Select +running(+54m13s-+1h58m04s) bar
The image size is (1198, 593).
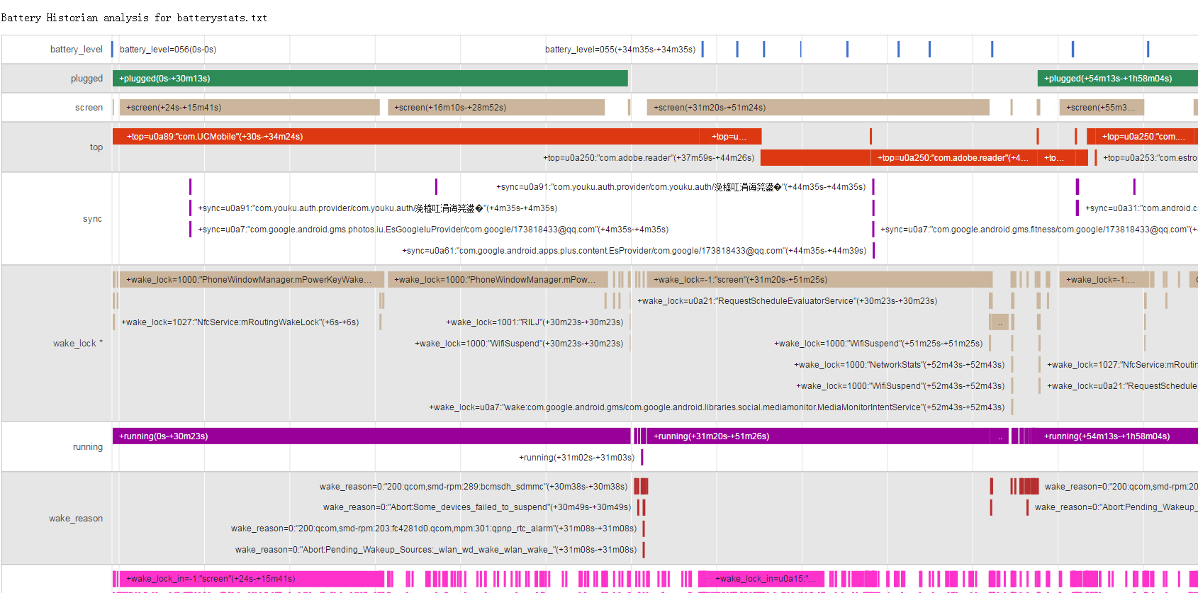point(1118,436)
